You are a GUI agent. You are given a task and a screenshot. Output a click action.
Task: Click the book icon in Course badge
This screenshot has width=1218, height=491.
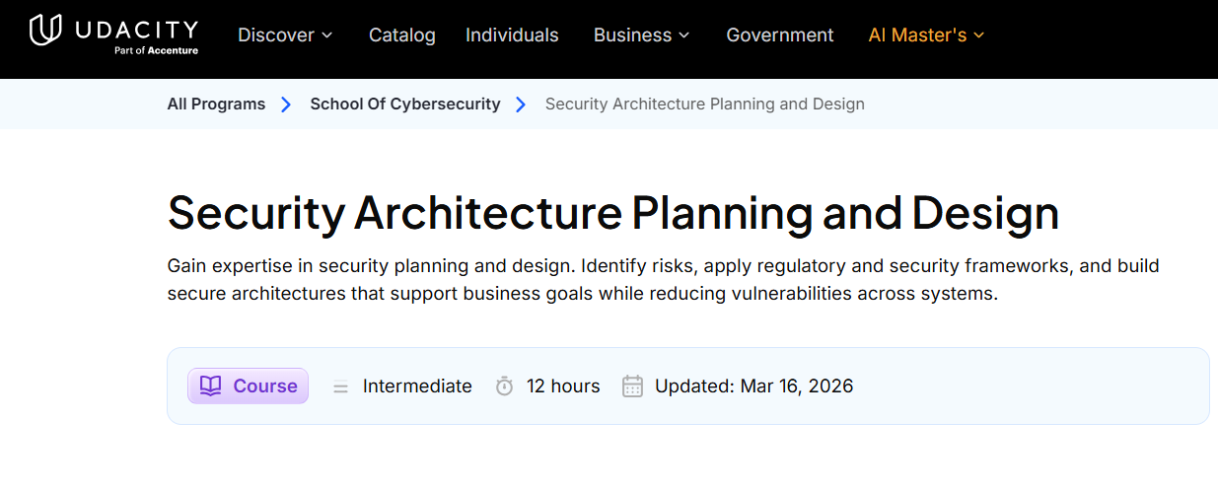click(210, 386)
